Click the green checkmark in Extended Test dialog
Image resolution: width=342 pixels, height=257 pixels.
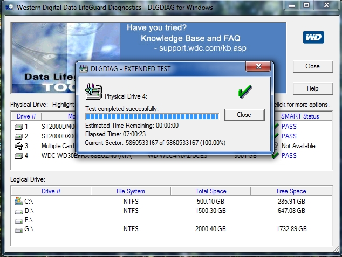tap(245, 92)
